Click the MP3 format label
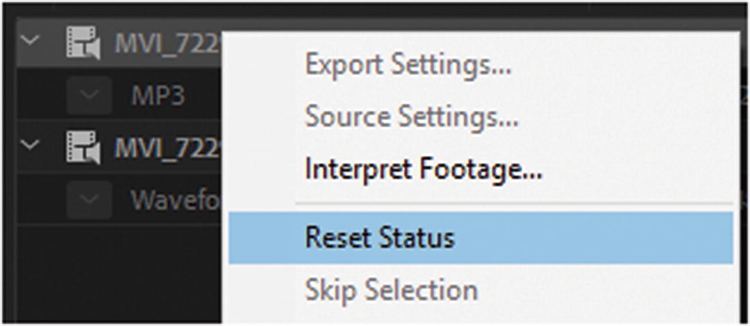The image size is (750, 326). point(158,96)
